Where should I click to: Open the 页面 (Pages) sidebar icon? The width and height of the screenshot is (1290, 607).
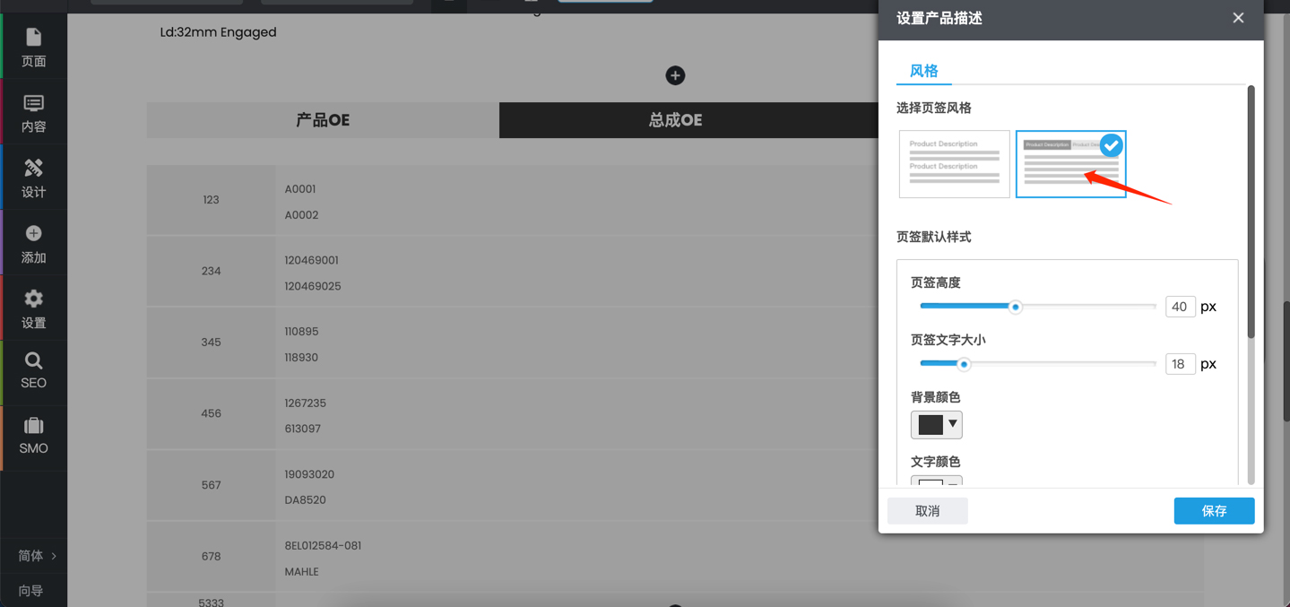click(33, 47)
